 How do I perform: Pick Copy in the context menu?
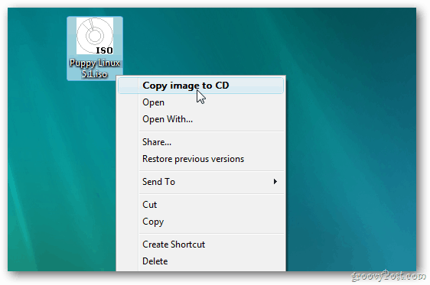(x=201, y=222)
